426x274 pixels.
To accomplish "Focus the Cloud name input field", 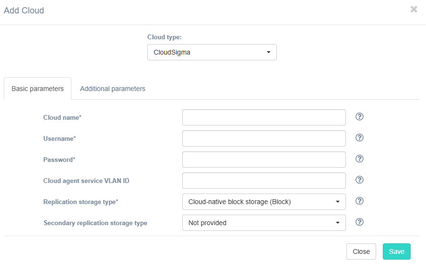I will (x=264, y=117).
